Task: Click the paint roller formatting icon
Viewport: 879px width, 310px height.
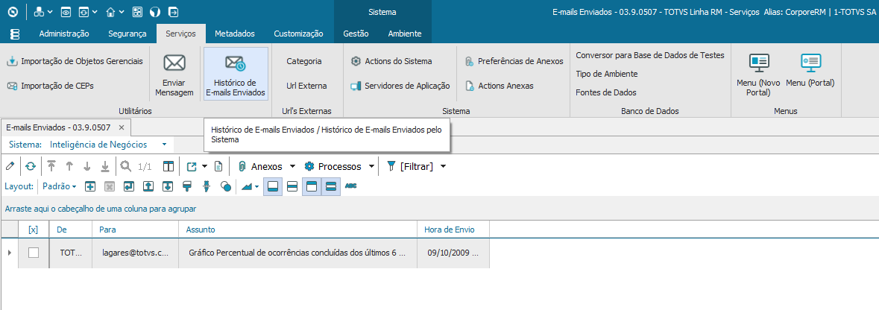Action: [187, 186]
